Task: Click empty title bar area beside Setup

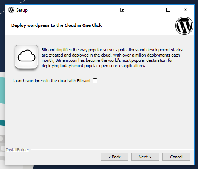Action: click(73, 10)
